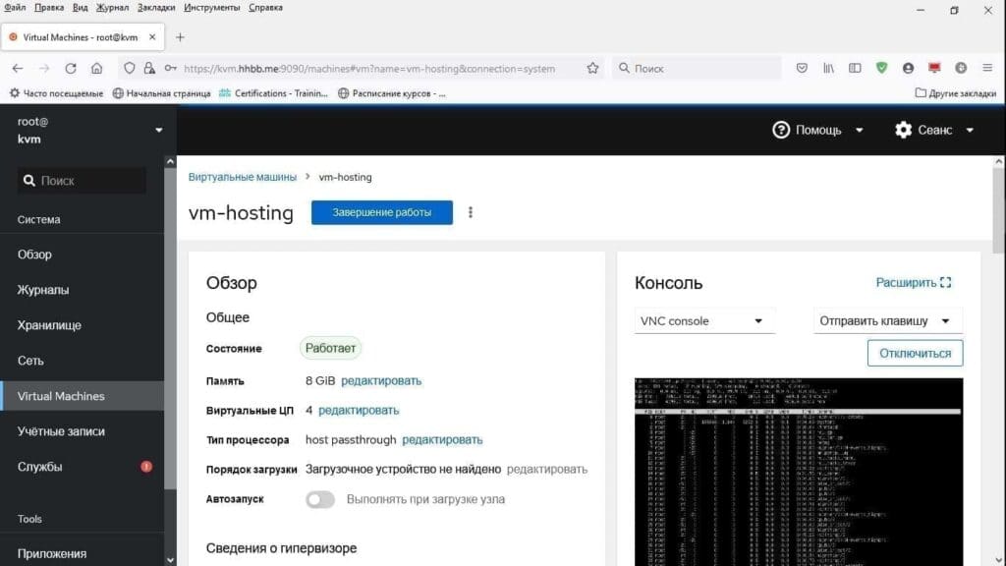The image size is (1006, 566).
Task: Open the new tab plus button
Action: [x=180, y=37]
